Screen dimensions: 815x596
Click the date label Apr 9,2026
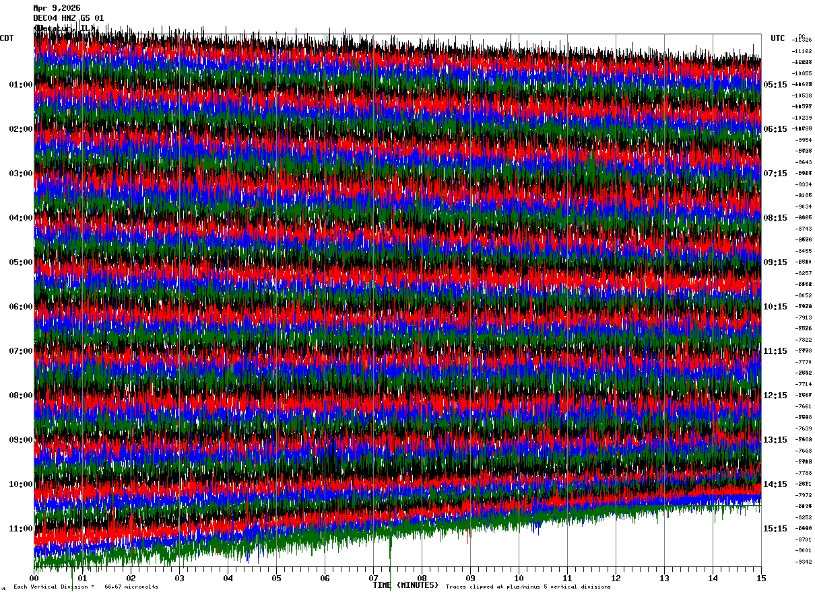tap(57, 8)
